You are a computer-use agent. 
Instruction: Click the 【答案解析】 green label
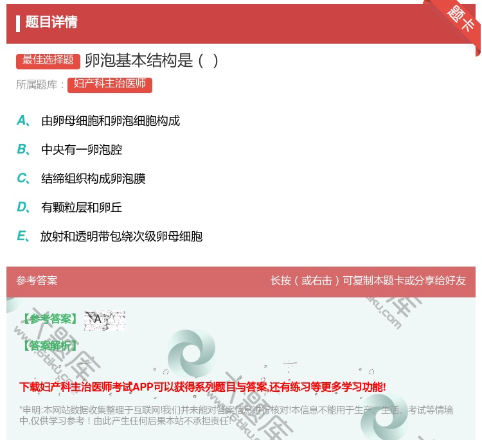click(x=50, y=346)
